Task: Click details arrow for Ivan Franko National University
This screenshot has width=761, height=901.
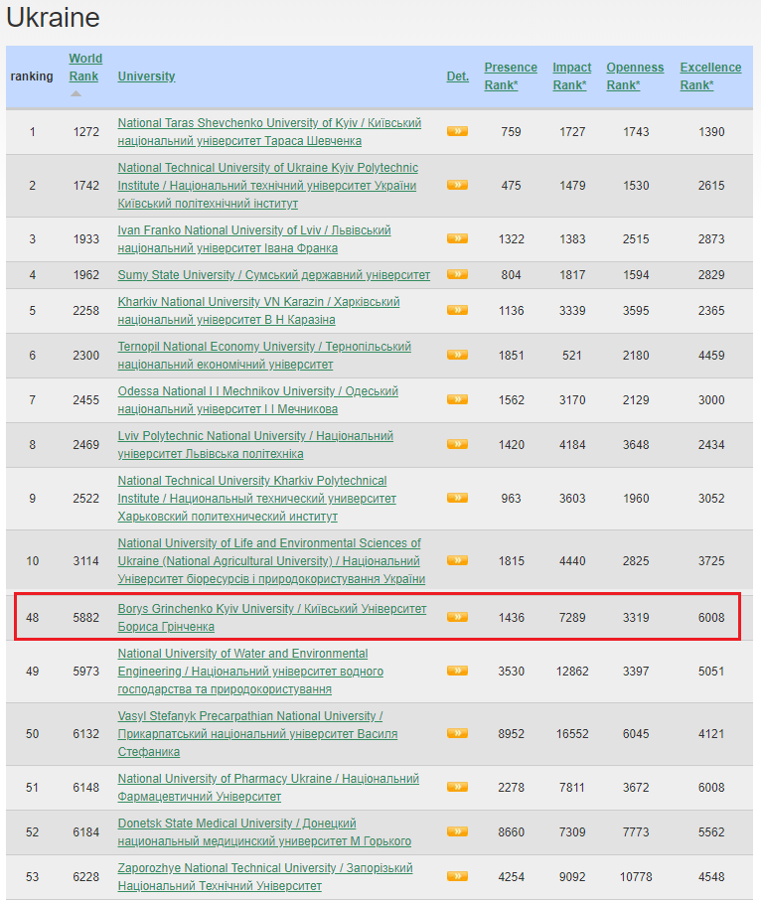Action: click(x=457, y=238)
